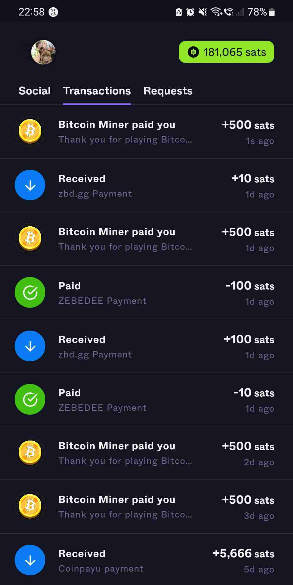
Task: Tap the green checkmark for -100 sats payment
Action: [x=30, y=292]
